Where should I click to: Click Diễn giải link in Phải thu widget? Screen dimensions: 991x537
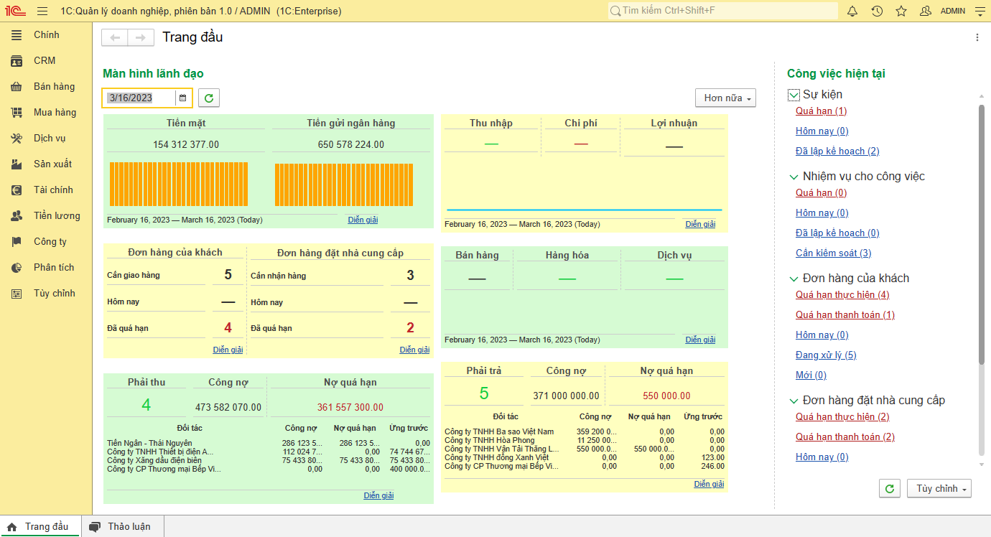point(378,495)
